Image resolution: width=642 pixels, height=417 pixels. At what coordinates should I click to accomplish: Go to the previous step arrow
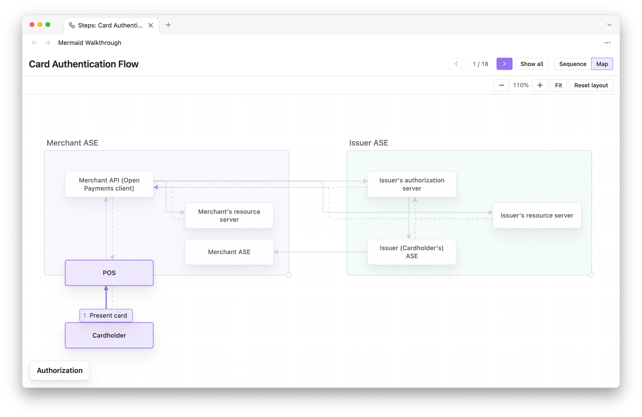click(x=456, y=64)
